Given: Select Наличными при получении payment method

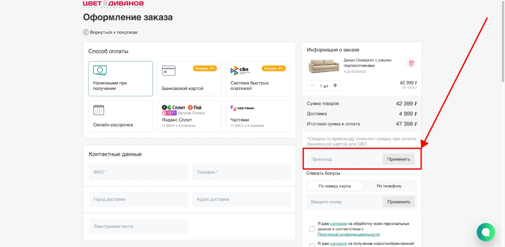Looking at the screenshot, I should click(x=120, y=79).
